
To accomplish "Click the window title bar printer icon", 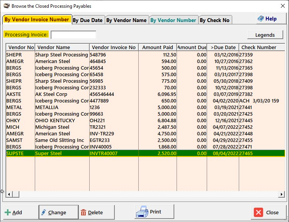I will pyautogui.click(x=7, y=6).
